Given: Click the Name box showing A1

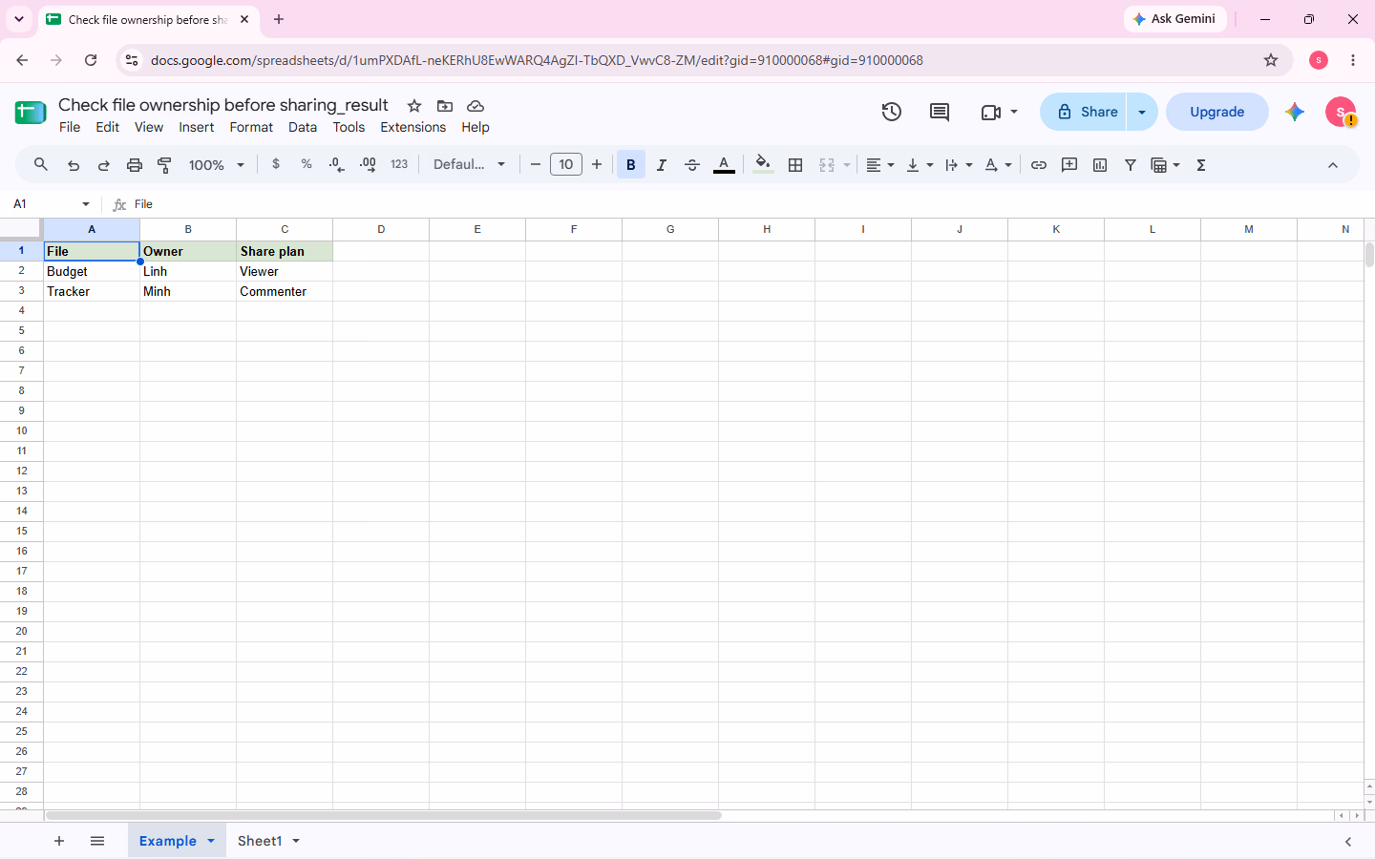Looking at the screenshot, I should click(52, 204).
